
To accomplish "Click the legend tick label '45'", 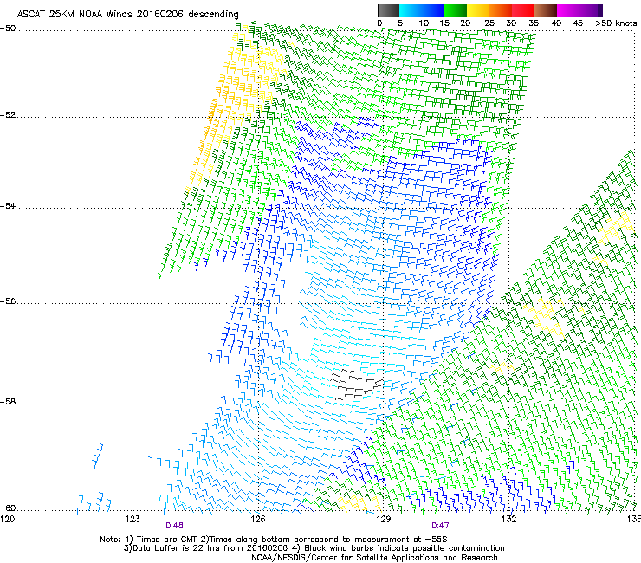I will pos(578,23).
